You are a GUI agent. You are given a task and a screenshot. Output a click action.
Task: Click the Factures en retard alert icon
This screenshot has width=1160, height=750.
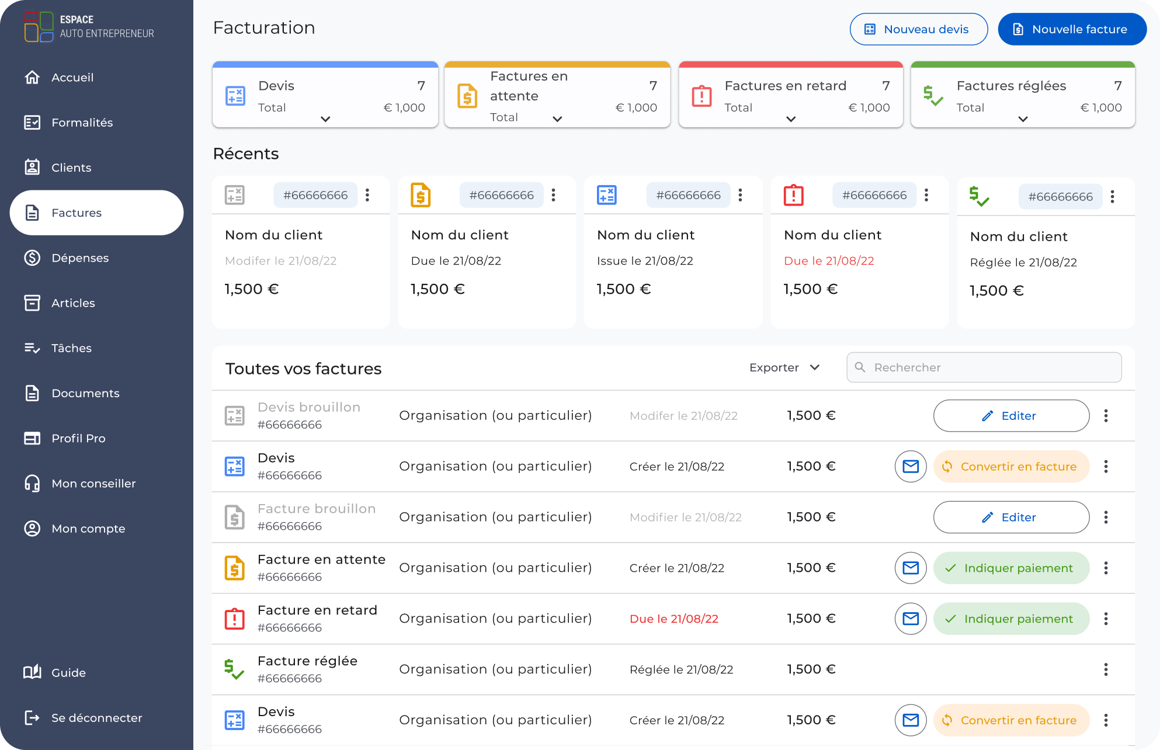click(701, 96)
